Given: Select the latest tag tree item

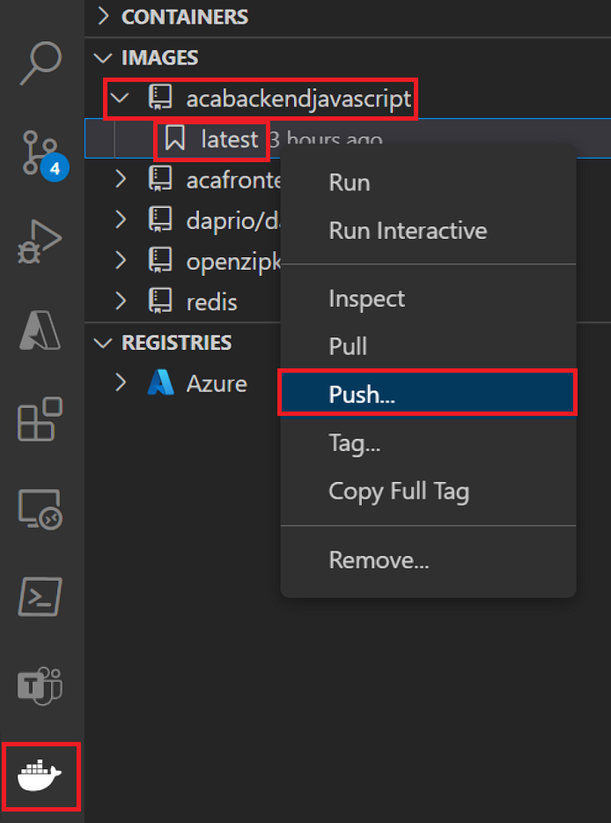Looking at the screenshot, I should point(229,139).
